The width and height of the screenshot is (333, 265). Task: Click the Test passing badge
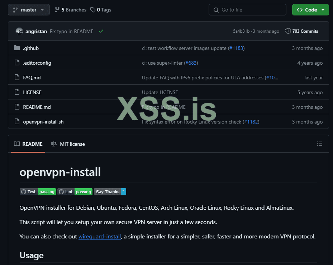(38, 192)
